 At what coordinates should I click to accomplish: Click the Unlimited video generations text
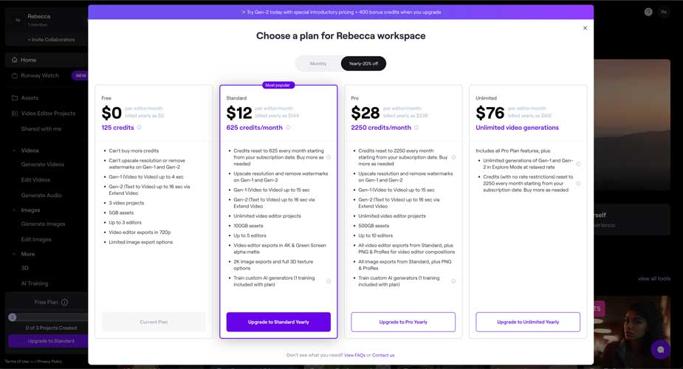[x=517, y=128]
